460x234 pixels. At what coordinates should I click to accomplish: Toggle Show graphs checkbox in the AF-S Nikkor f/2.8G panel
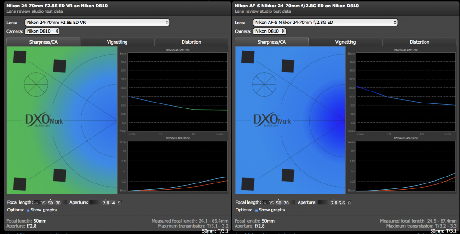pos(256,210)
